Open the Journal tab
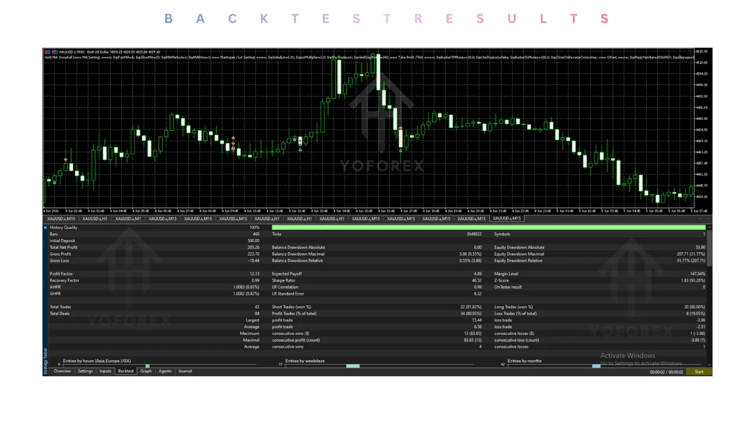 [x=185, y=371]
